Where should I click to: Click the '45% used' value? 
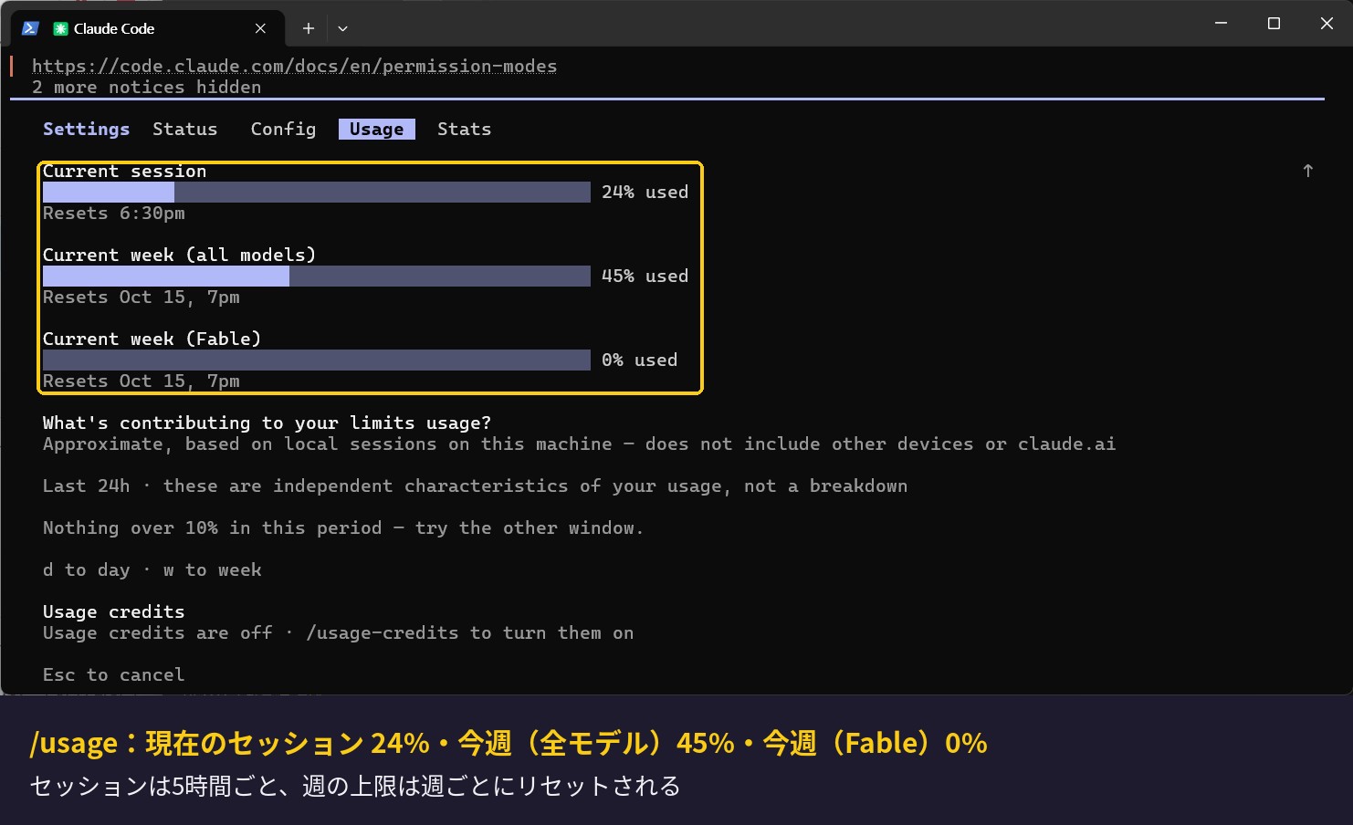point(645,276)
